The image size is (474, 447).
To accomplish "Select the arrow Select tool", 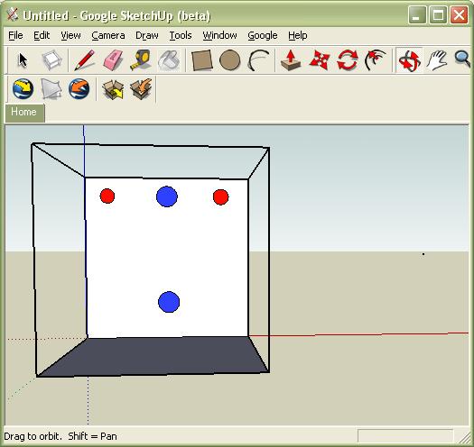I will pyautogui.click(x=23, y=60).
